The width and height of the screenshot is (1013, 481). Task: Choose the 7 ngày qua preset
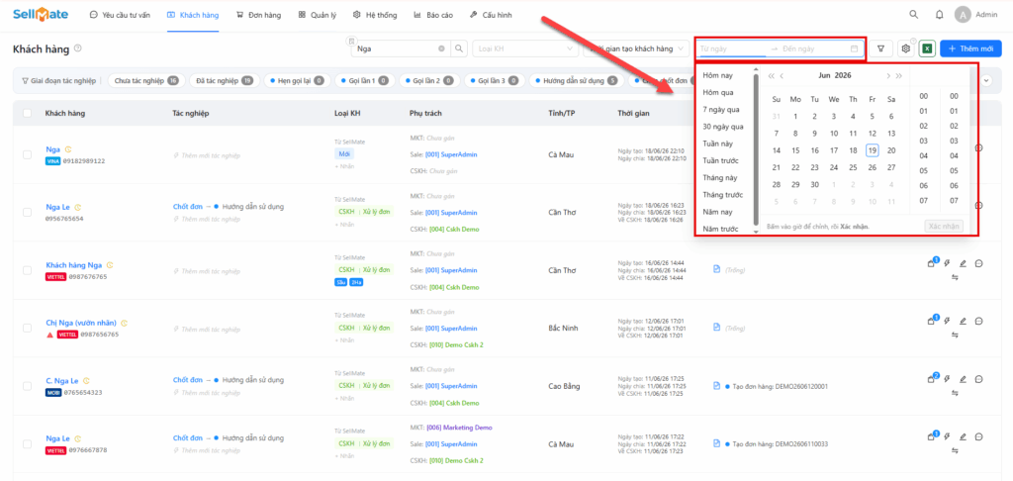tap(721, 110)
